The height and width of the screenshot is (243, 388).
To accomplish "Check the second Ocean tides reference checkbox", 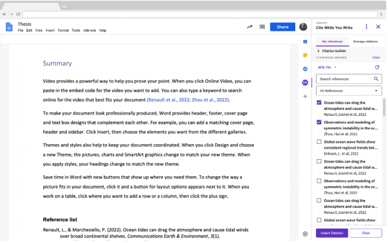I will [x=319, y=161].
